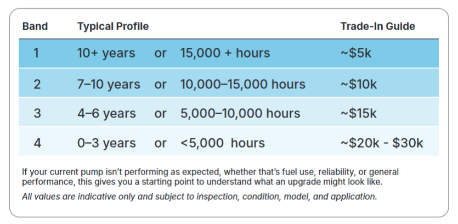458x224 pixels.
Task: Select the Band 4 row number
Action: [x=37, y=143]
